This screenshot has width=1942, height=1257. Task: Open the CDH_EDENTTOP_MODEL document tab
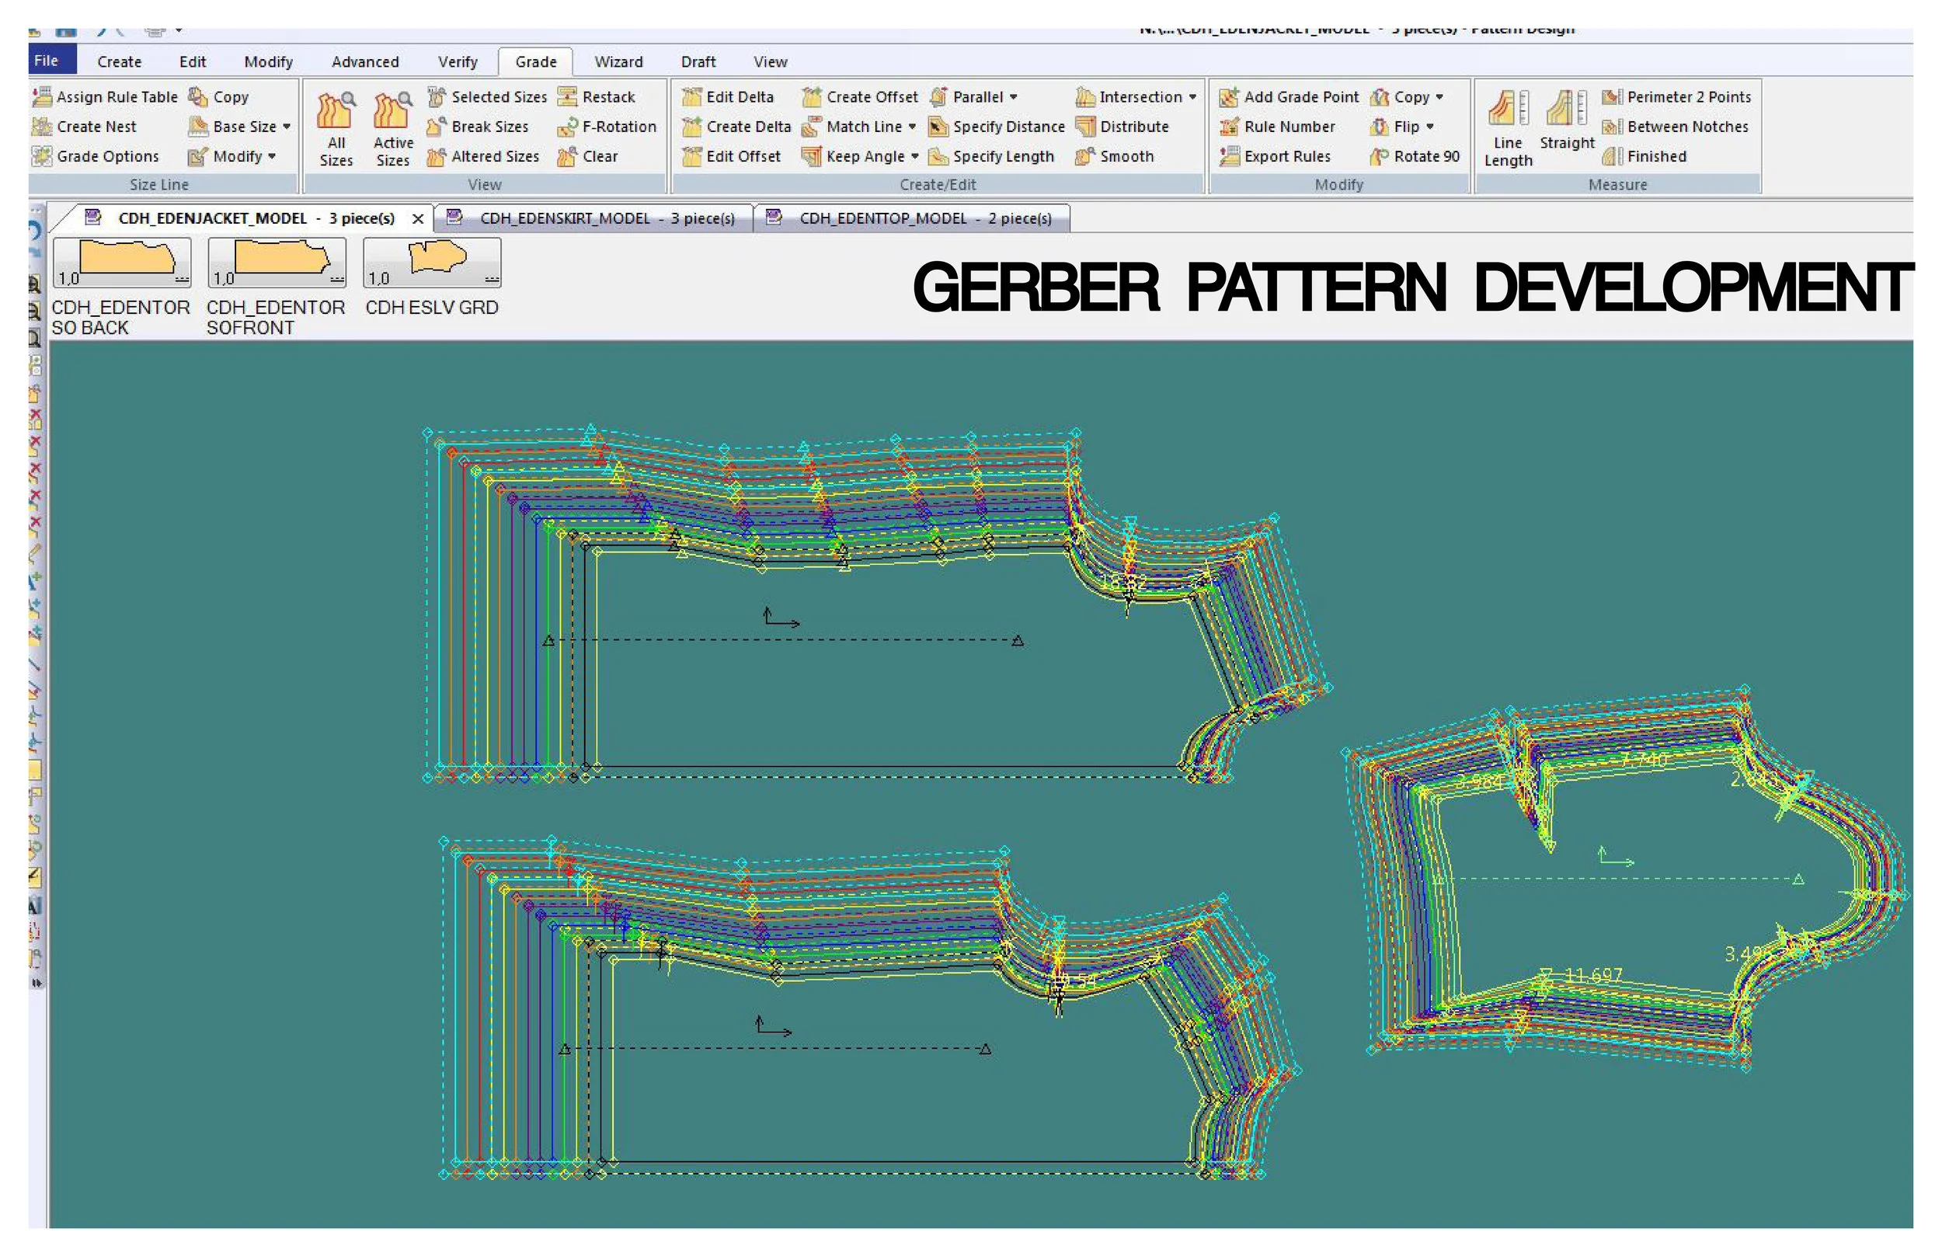912,219
